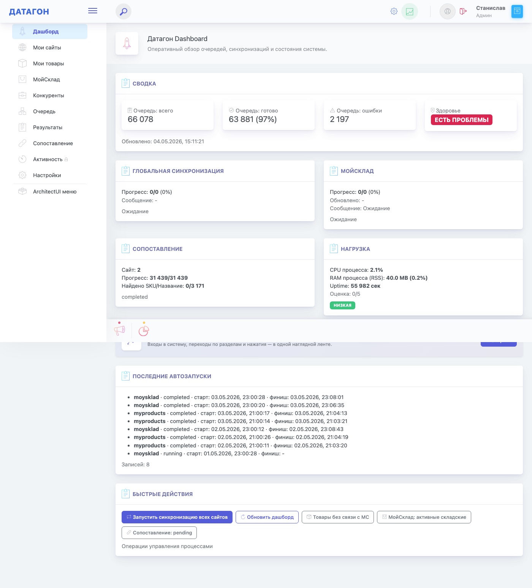The image size is (532, 588).
Task: Click the settings gear icon in header
Action: (x=394, y=11)
